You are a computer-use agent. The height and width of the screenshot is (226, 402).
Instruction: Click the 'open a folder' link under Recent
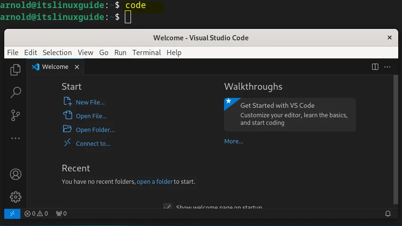[155, 182]
